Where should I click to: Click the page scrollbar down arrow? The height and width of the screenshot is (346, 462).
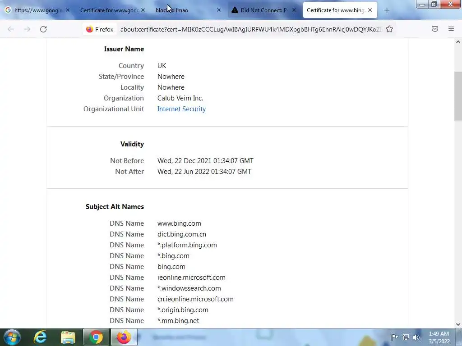(x=458, y=324)
